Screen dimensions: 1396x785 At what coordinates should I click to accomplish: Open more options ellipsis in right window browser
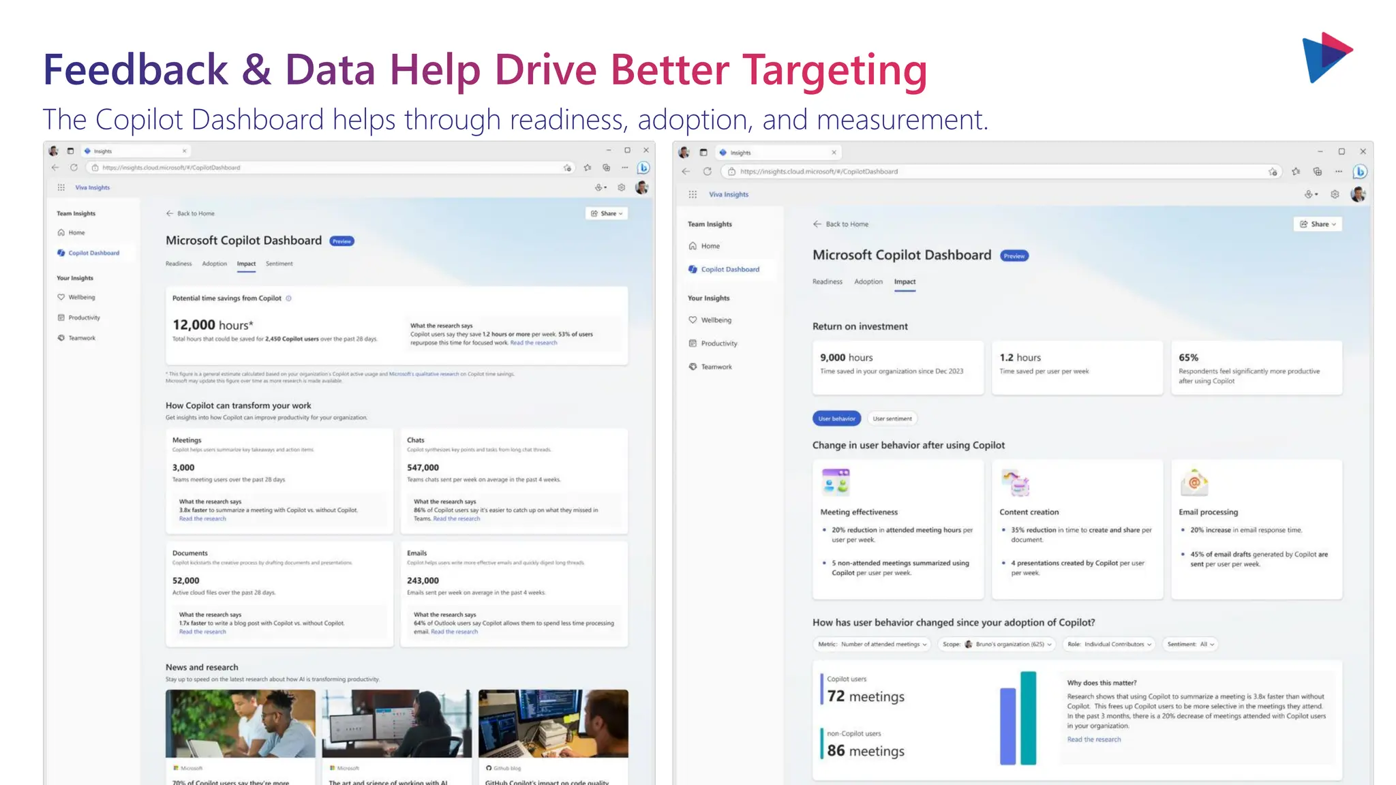click(1339, 172)
